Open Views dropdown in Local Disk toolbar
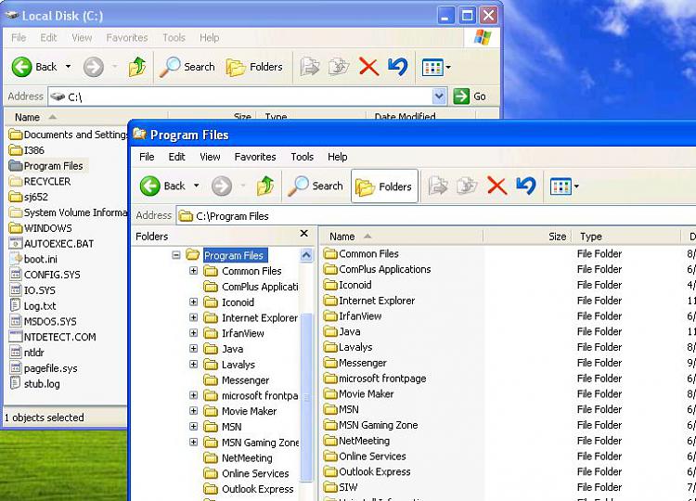696x501 pixels. [x=448, y=68]
